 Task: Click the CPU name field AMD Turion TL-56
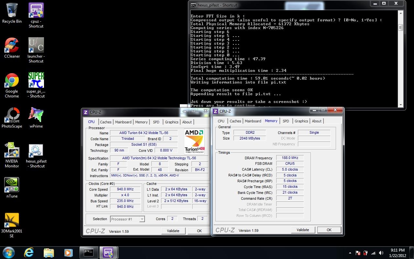pyautogui.click(x=144, y=133)
